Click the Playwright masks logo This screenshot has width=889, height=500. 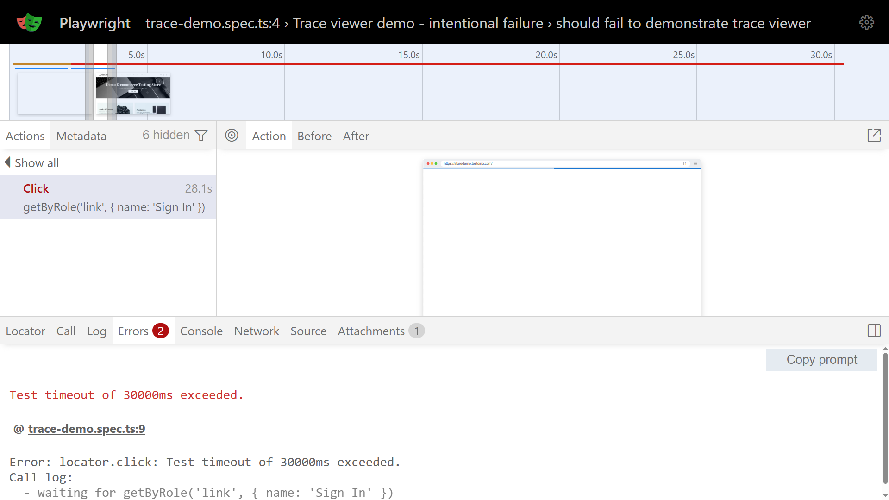coord(29,23)
